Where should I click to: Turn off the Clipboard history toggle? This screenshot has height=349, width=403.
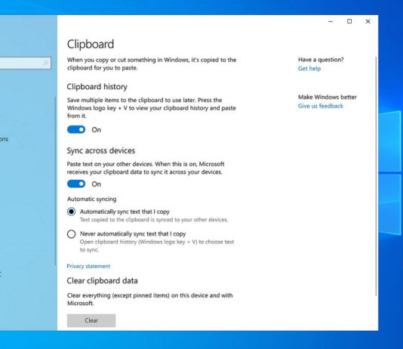click(x=76, y=130)
